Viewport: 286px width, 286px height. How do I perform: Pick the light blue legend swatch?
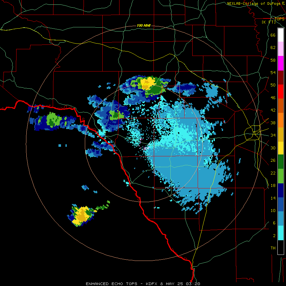tap(281, 219)
